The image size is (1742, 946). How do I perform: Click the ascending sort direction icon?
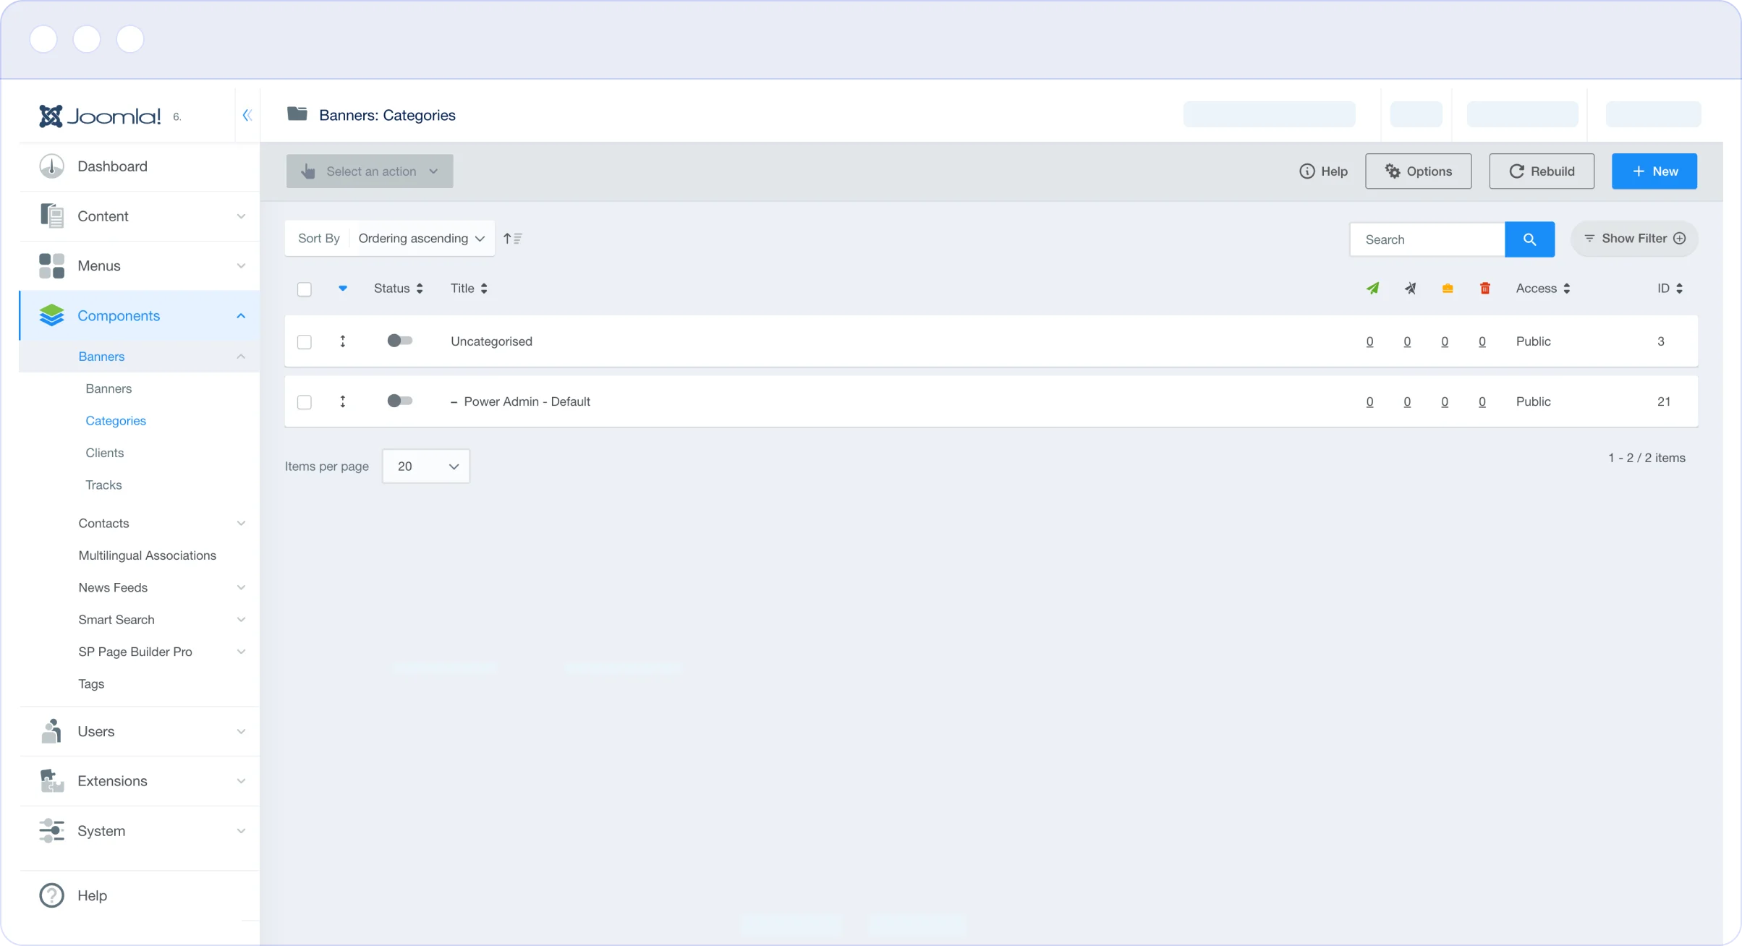[x=512, y=239]
